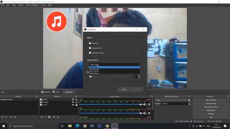Click the buffered frames slider in VirtualCam
230x129 pixels.
click(x=111, y=76)
